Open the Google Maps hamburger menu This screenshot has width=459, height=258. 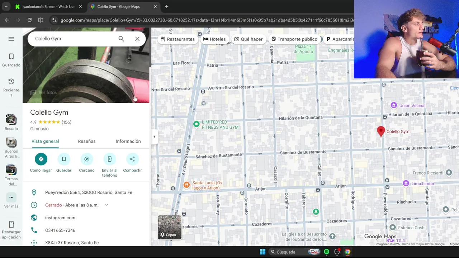click(x=11, y=39)
